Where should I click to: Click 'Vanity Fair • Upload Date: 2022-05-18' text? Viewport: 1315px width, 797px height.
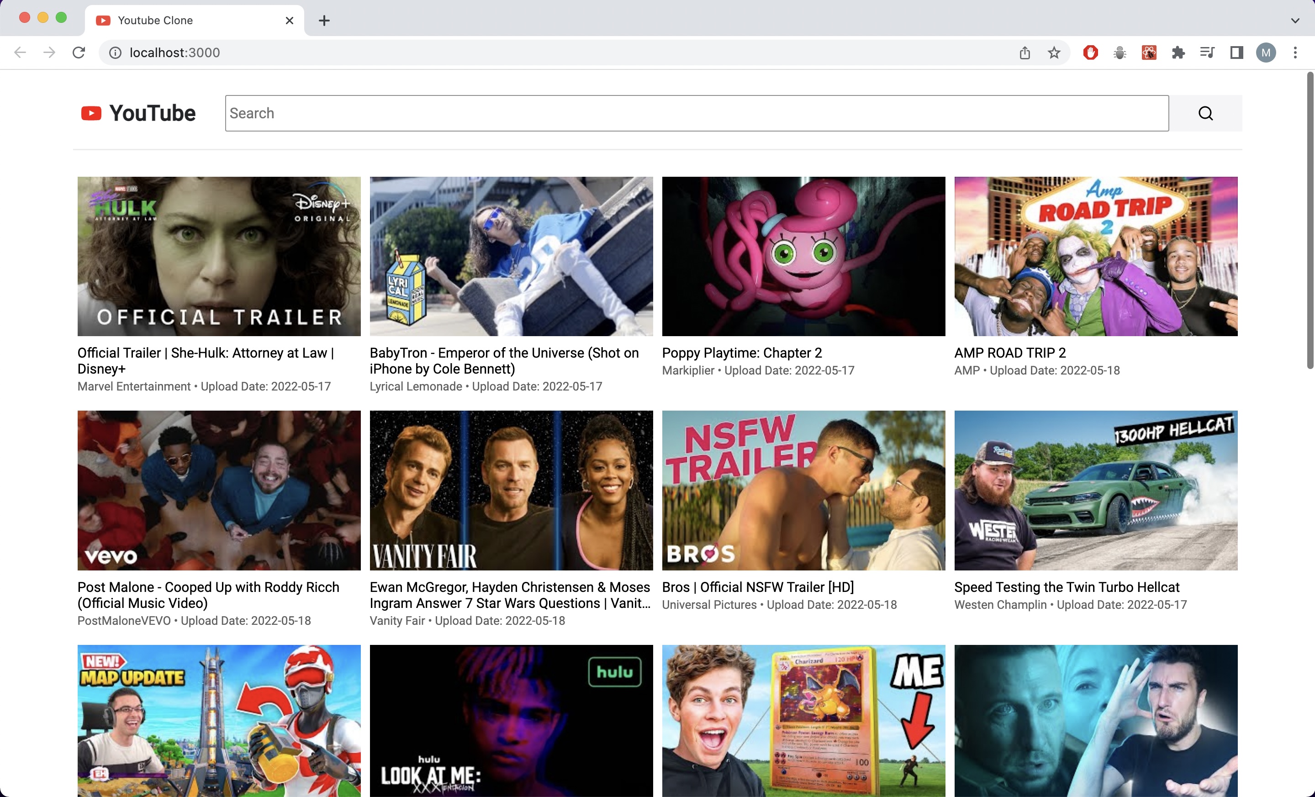468,621
